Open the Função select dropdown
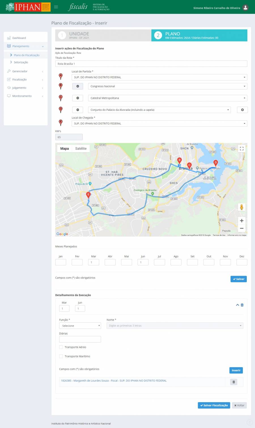255x428 pixels. coord(80,326)
